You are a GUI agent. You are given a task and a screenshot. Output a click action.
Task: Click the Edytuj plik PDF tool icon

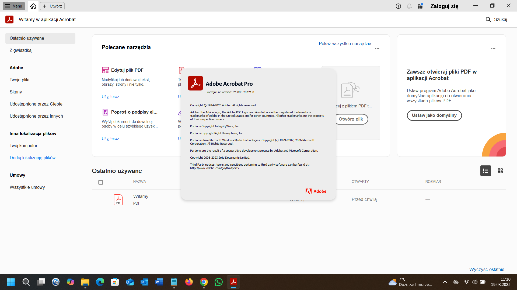tap(105, 70)
